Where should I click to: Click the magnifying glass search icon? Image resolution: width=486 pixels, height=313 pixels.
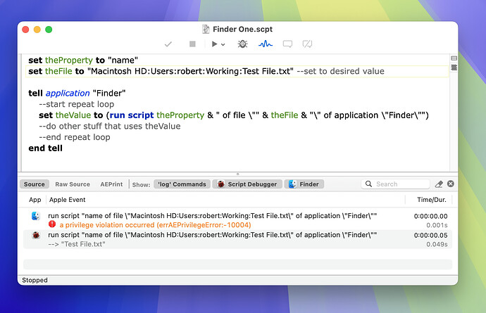[x=368, y=184]
